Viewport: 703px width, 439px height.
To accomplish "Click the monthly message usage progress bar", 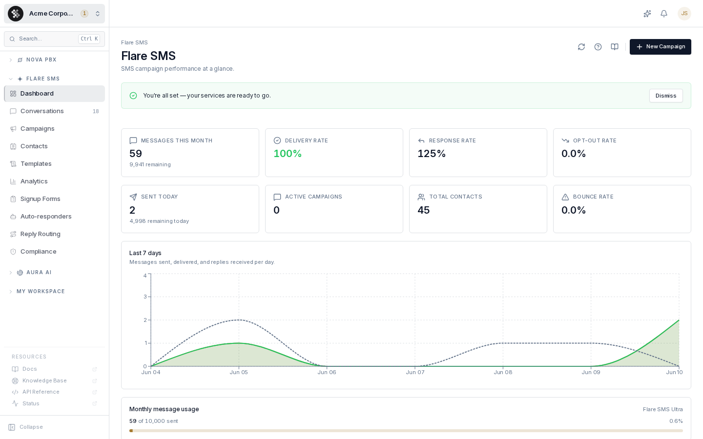I will [x=406, y=431].
